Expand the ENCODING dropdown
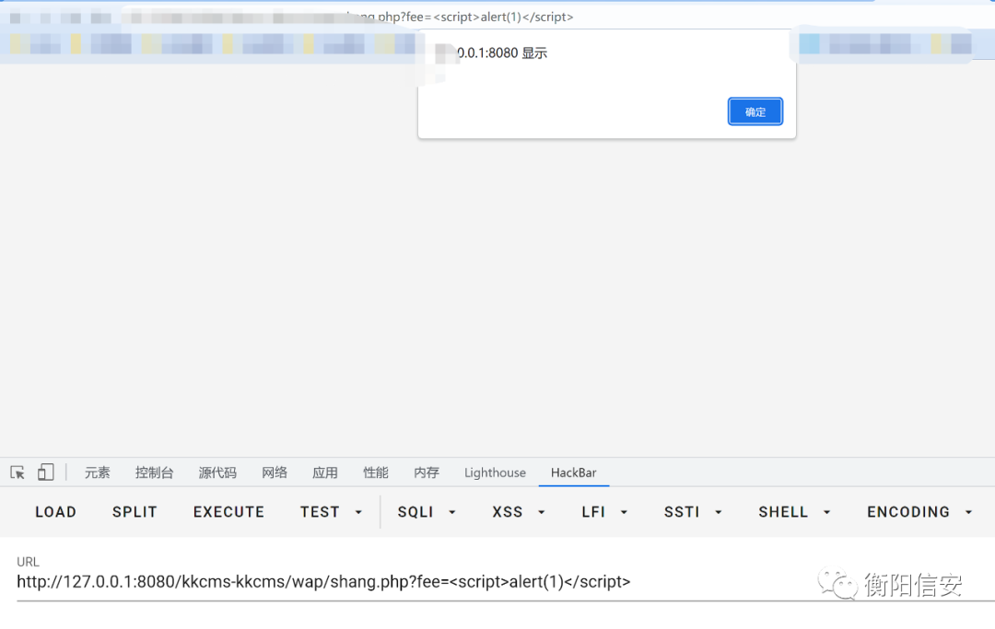Viewport: 995px width, 629px height. pos(920,512)
